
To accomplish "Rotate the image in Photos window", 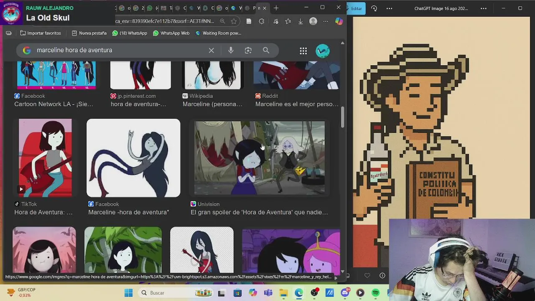I will tap(374, 8).
